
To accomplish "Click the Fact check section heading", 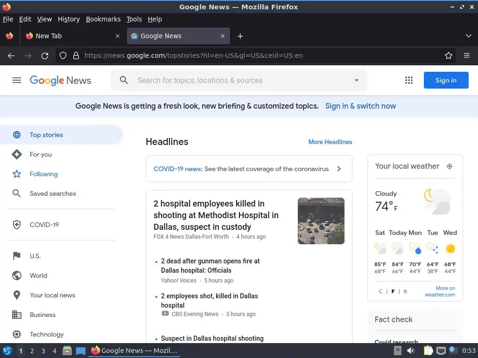I will click(x=393, y=320).
